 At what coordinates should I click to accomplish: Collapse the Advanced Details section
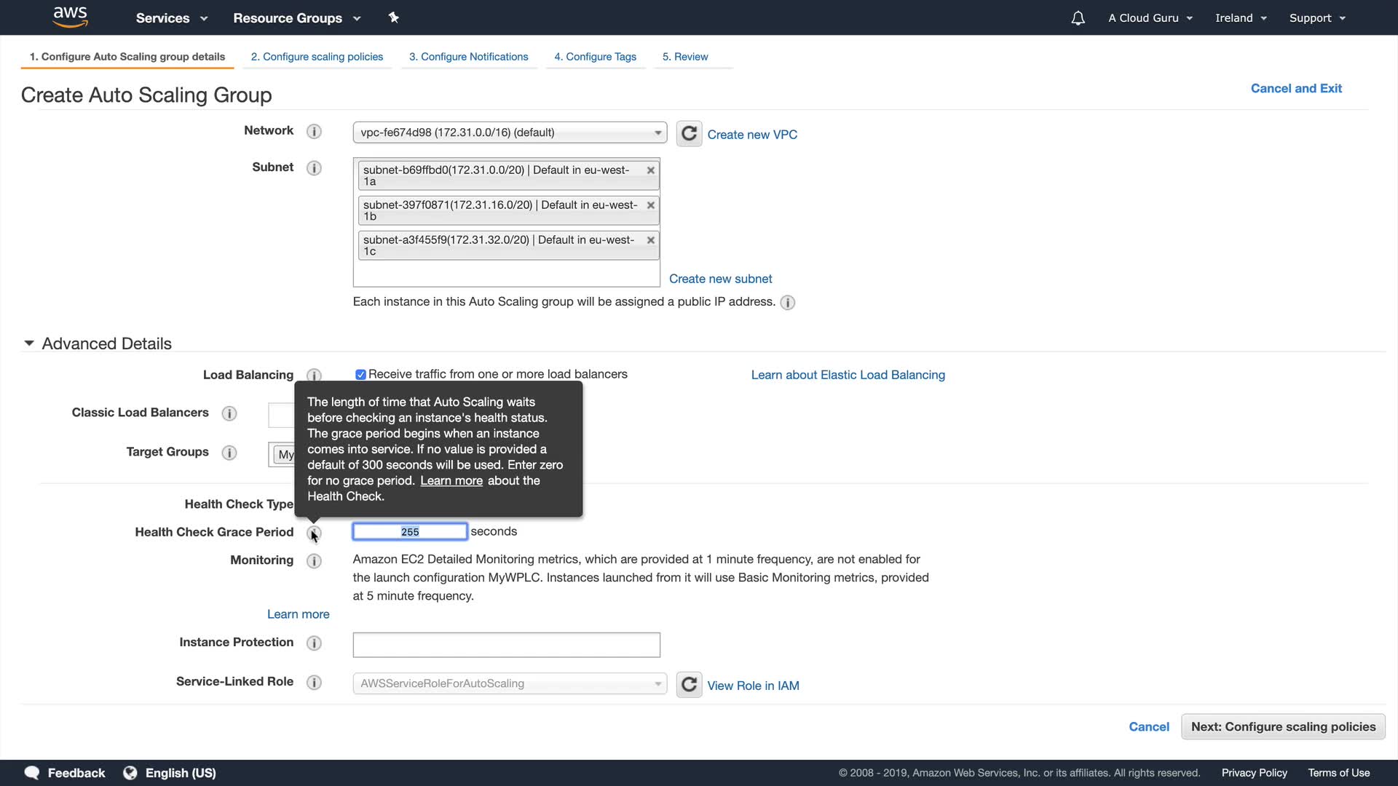[x=29, y=344]
